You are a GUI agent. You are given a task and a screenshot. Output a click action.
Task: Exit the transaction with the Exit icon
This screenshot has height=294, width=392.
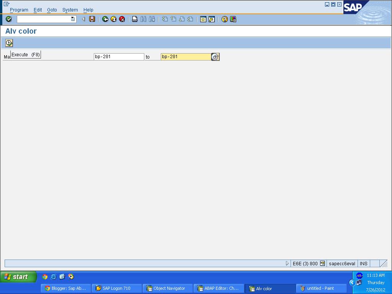[x=113, y=19]
